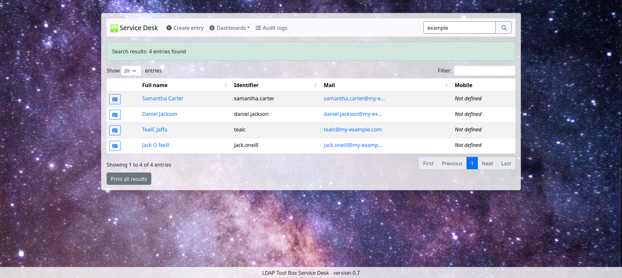Open the Show entries count dropdown

(131, 71)
